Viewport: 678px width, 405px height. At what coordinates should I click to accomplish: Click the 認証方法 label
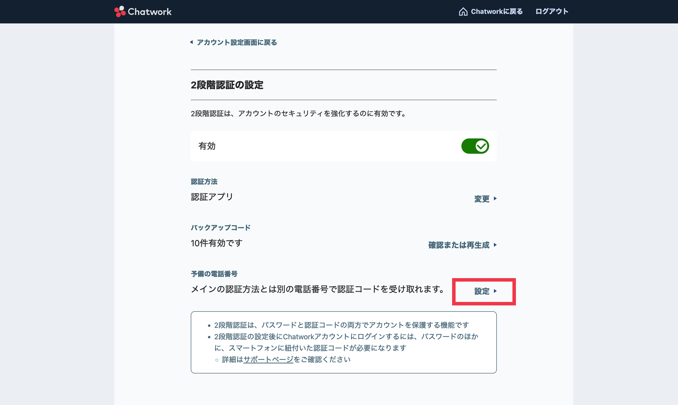pyautogui.click(x=204, y=181)
